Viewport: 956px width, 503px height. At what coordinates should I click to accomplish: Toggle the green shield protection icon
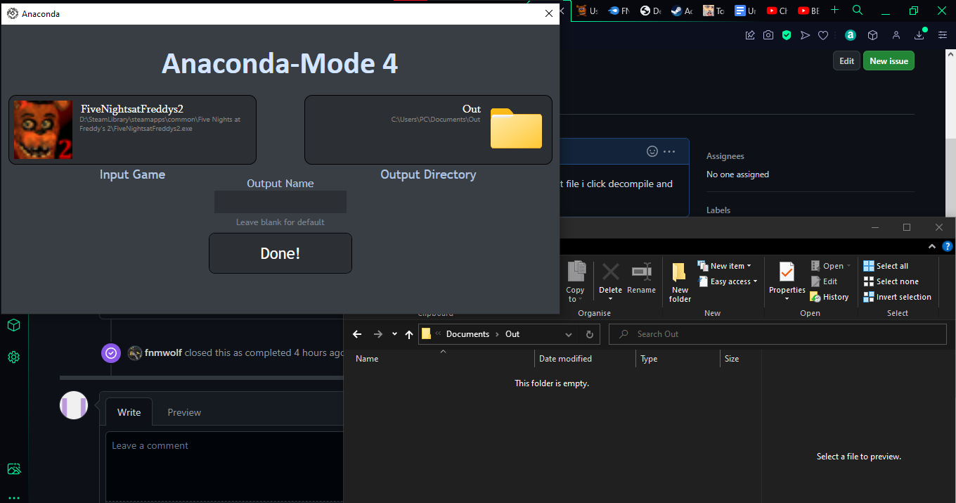[787, 34]
